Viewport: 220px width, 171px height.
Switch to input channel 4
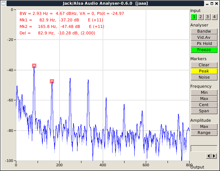(x=214, y=17)
